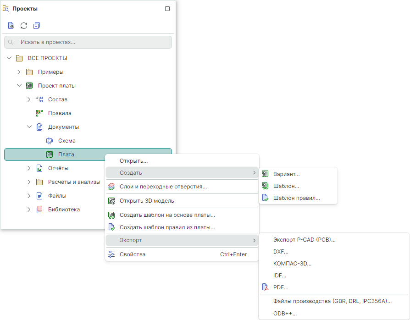Open Свойства from the context menu
410x320 pixels.
pyautogui.click(x=132, y=254)
